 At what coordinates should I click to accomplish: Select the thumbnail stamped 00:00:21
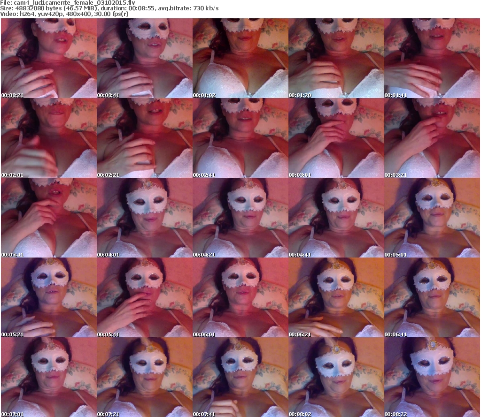(x=49, y=58)
